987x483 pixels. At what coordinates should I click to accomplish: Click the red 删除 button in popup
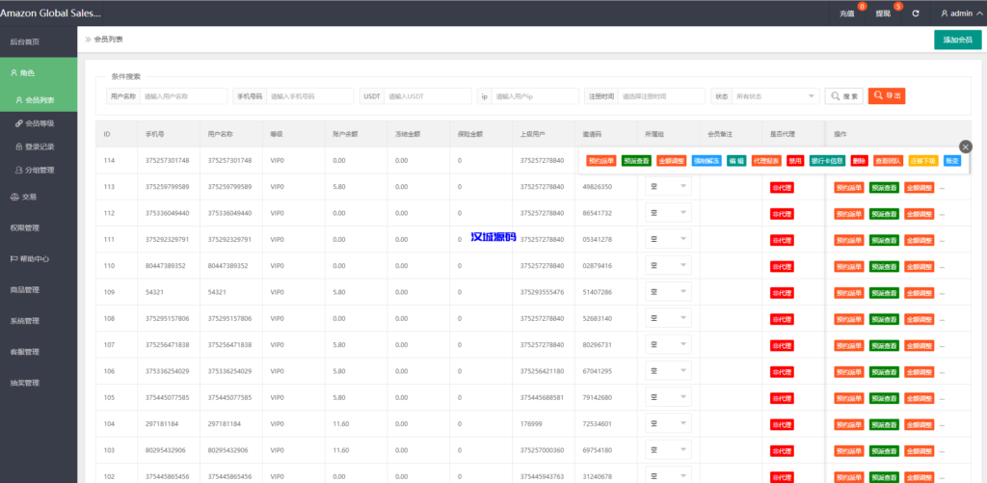point(859,161)
